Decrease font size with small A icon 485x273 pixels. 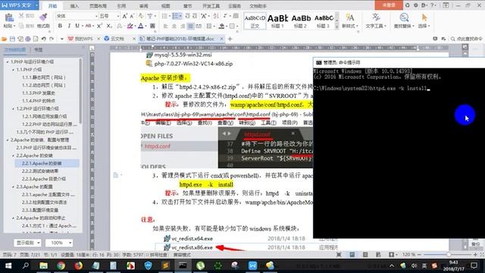pos(132,16)
